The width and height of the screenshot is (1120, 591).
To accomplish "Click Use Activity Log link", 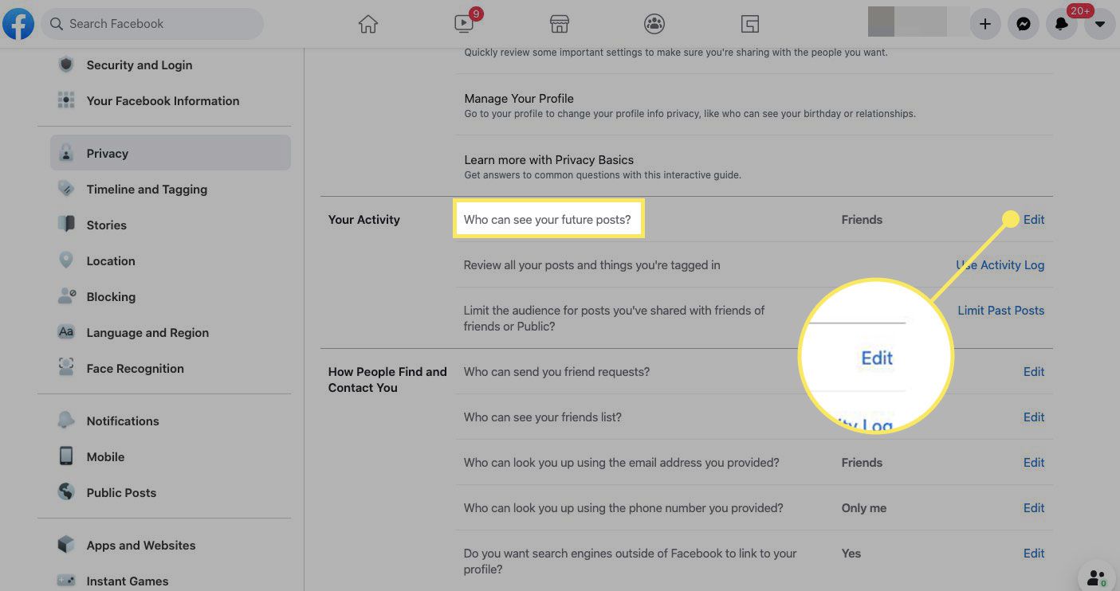I will tap(1000, 264).
